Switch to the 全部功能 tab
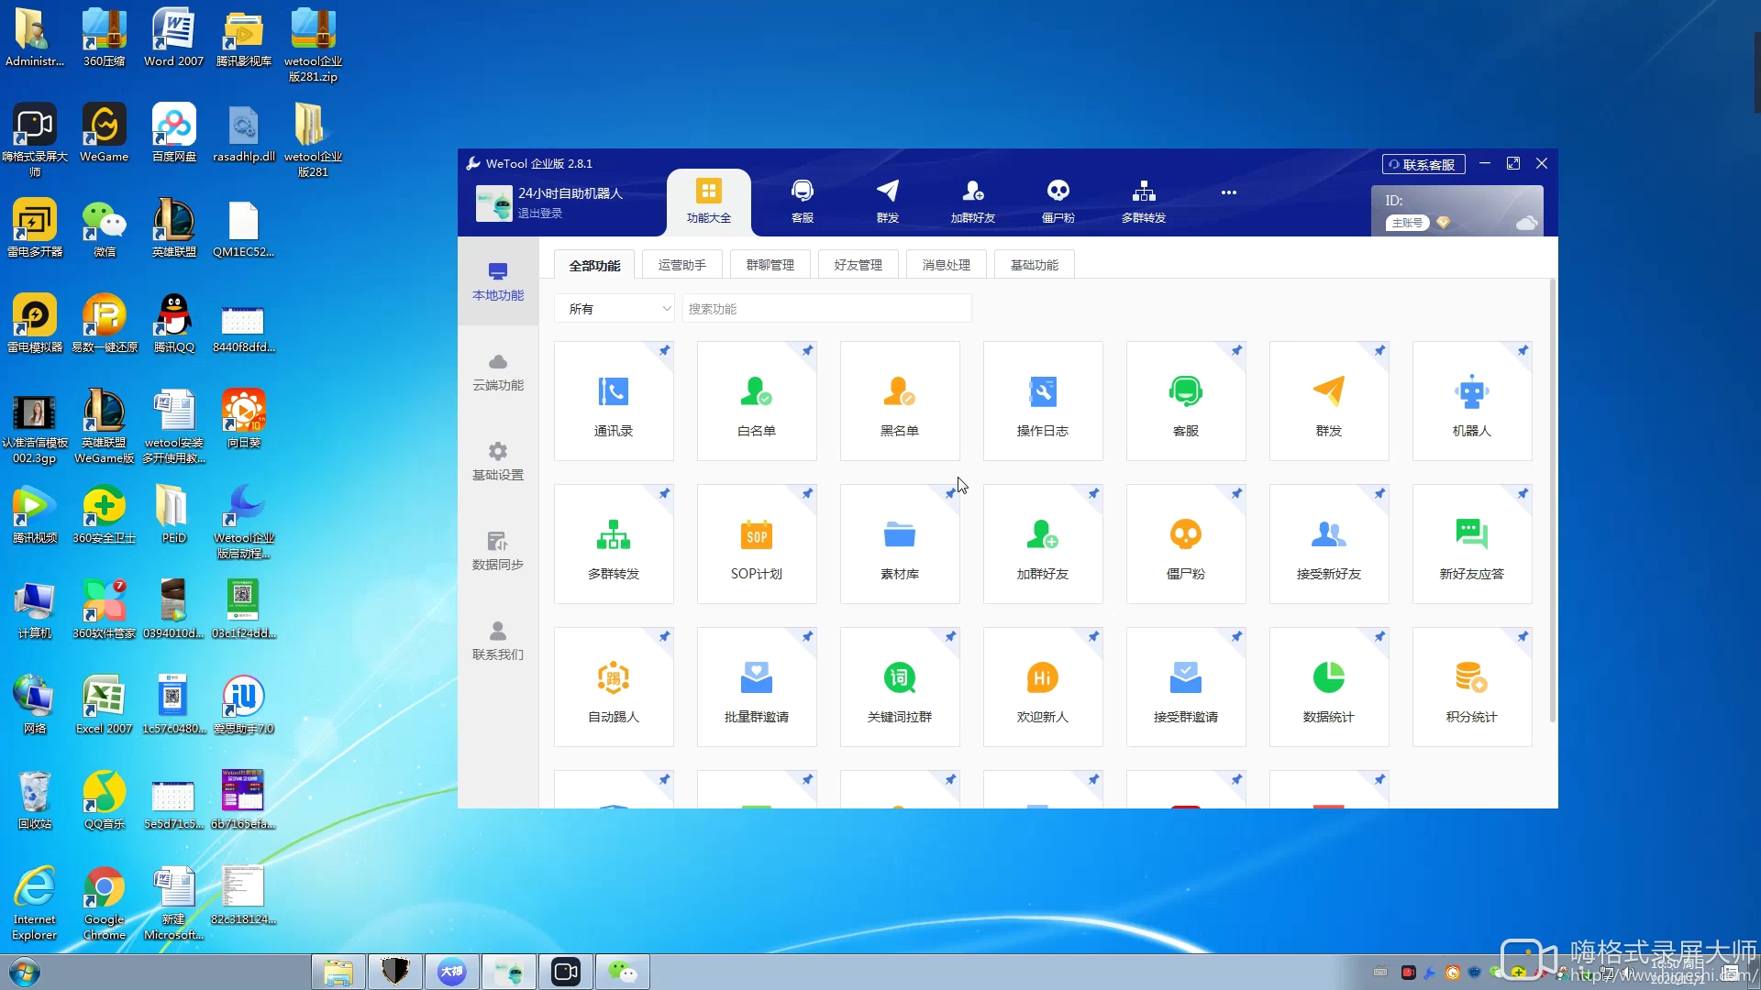This screenshot has width=1761, height=990. (594, 265)
